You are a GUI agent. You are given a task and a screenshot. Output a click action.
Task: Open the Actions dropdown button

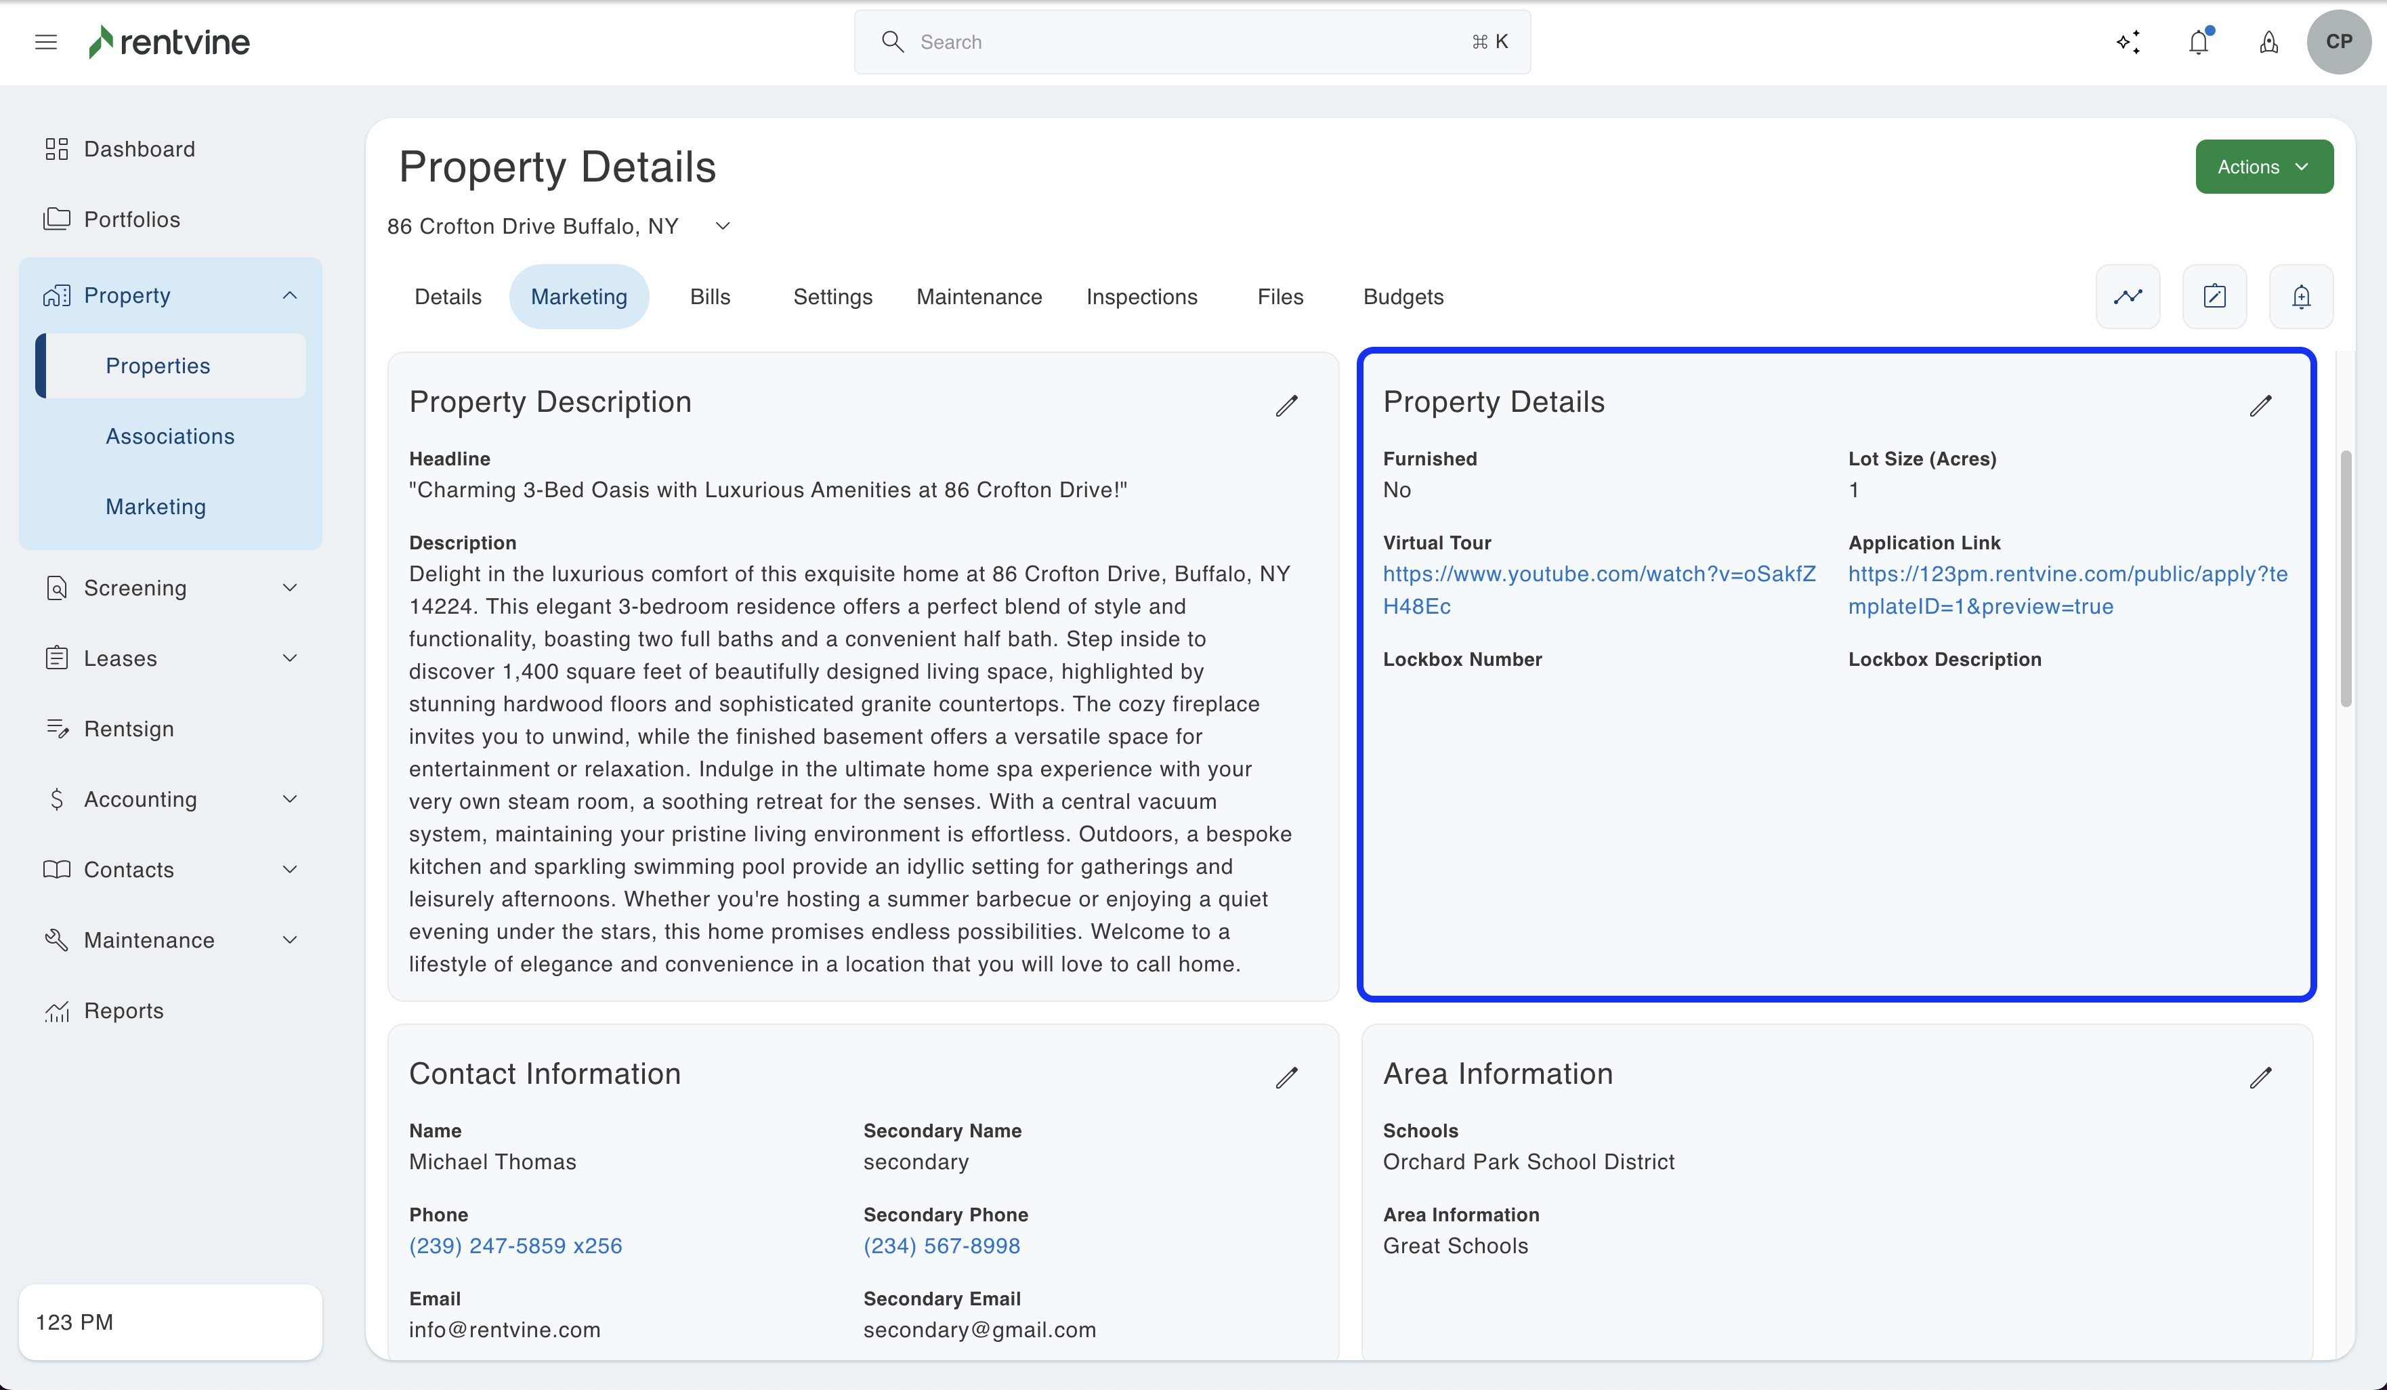tap(2264, 167)
